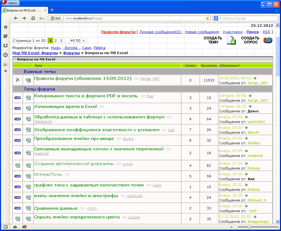Screen dimensions: 281x231
Task: Open Личные сообщения(0)
Action: pyautogui.click(x=160, y=32)
